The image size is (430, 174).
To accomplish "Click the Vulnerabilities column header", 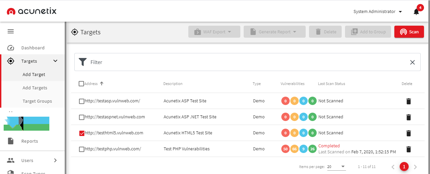I will [x=292, y=84].
